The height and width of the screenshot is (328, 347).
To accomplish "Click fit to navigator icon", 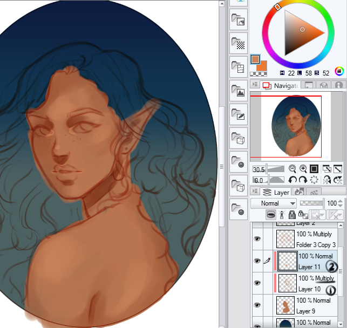I will pyautogui.click(x=326, y=169).
